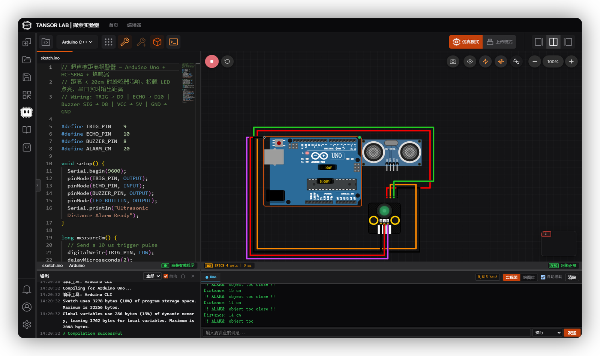
Task: Open the 编辑器 editor menu
Action: pyautogui.click(x=134, y=25)
